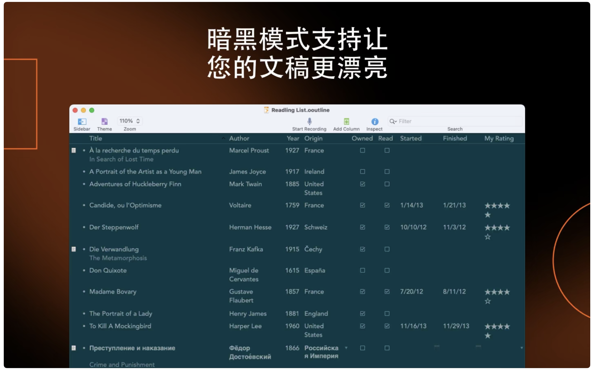The height and width of the screenshot is (370, 594).
Task: Uncheck Read box for Candide
Action: pyautogui.click(x=387, y=205)
